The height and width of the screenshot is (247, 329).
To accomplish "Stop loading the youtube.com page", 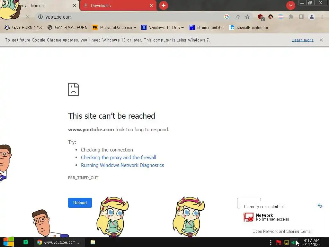I will (x=28, y=17).
